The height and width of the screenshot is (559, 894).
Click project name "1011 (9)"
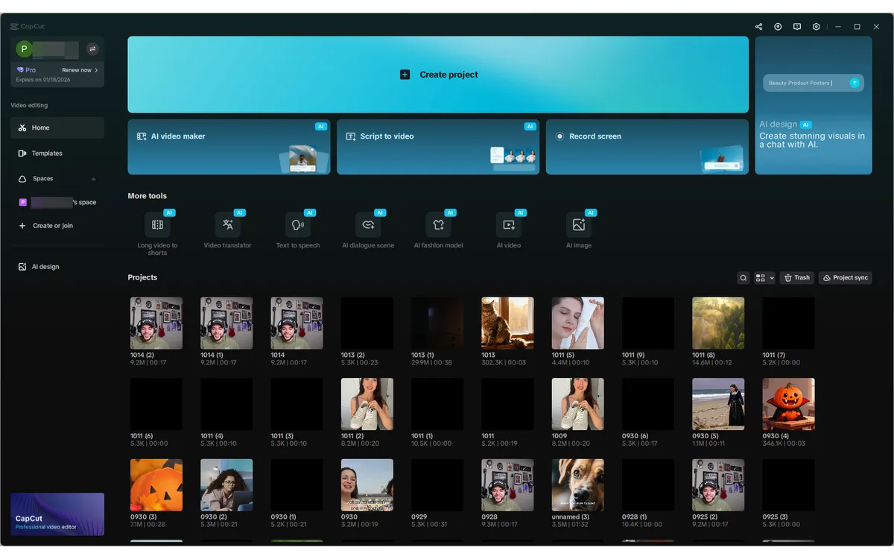point(634,356)
